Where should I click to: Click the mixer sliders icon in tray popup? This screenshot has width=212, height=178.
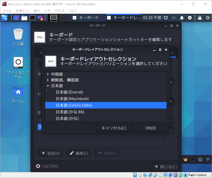coord(208,160)
